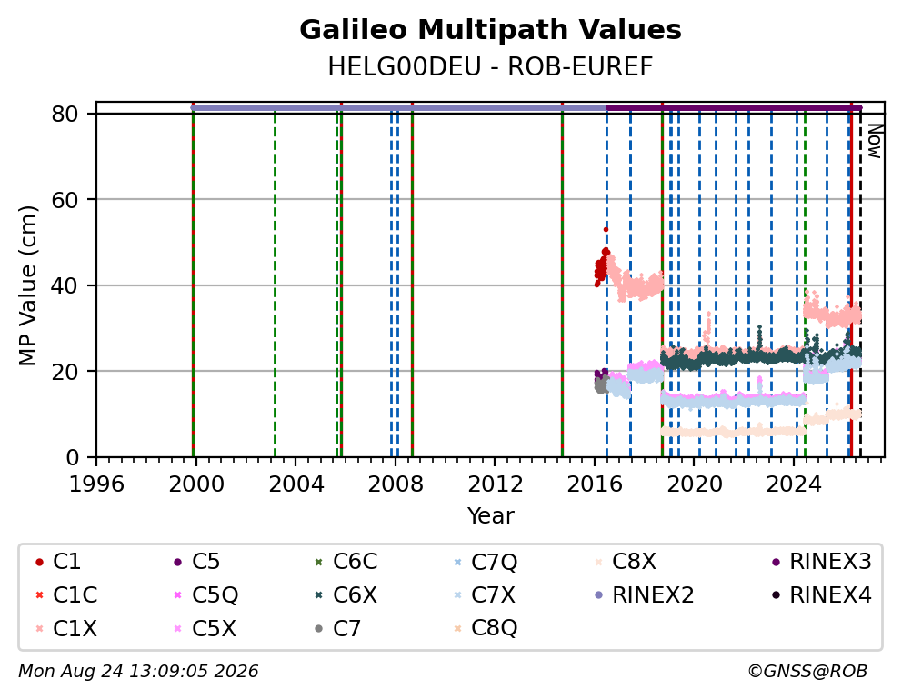
Task: Click the C1 red legend marker
Action: pos(39,562)
